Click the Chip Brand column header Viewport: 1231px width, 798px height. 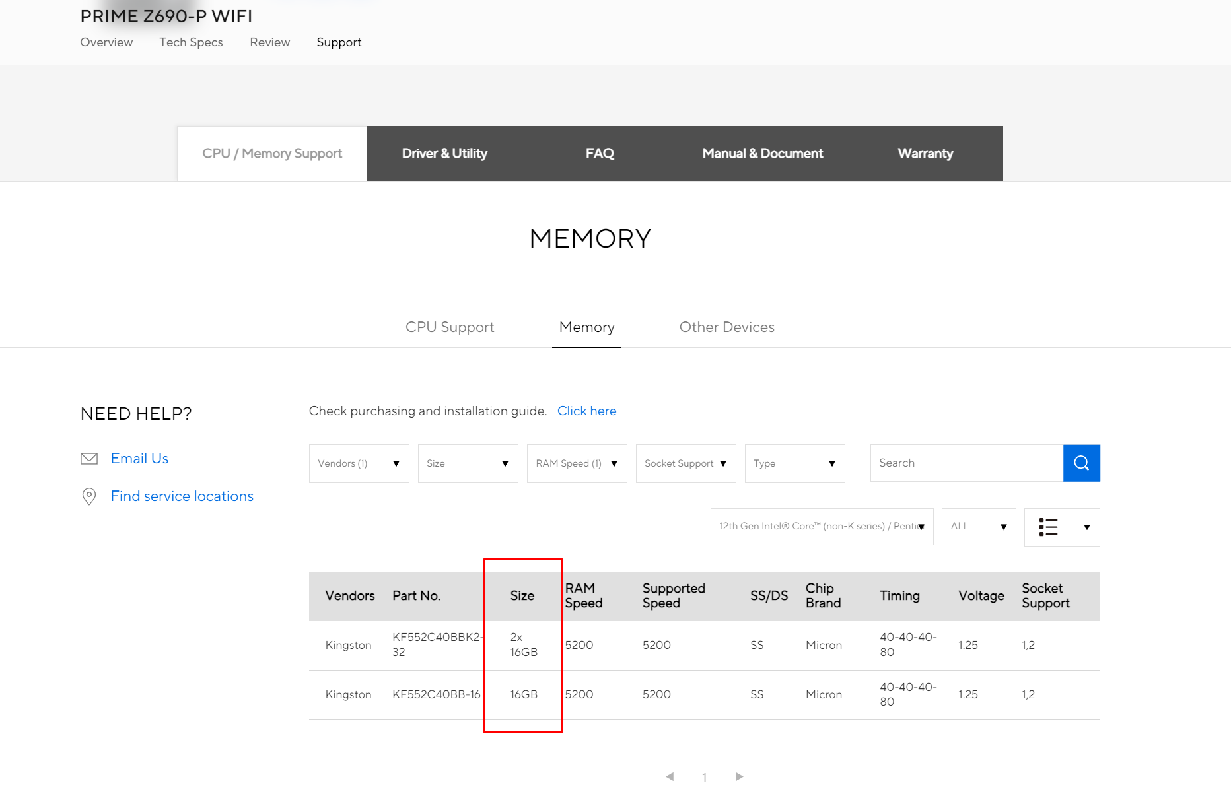point(824,596)
